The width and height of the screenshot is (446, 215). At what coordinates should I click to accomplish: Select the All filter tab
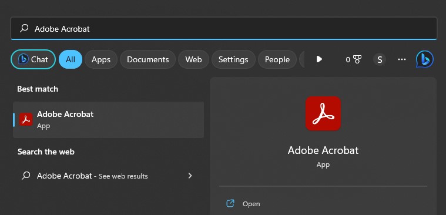pos(71,59)
